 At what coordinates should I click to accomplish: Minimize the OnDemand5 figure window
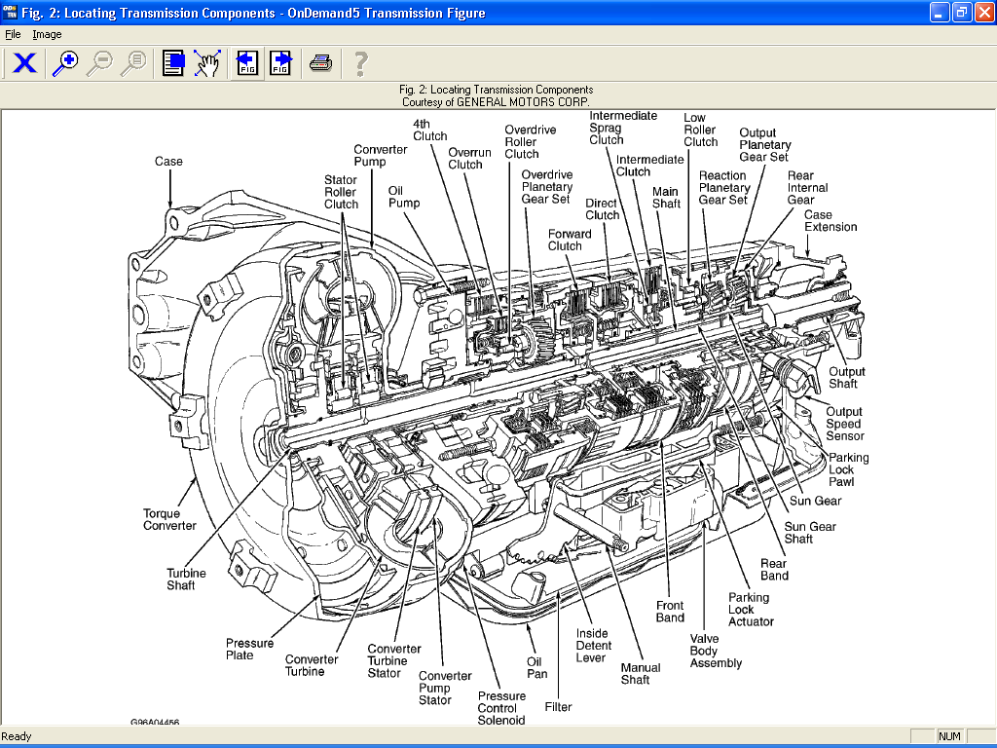940,13
